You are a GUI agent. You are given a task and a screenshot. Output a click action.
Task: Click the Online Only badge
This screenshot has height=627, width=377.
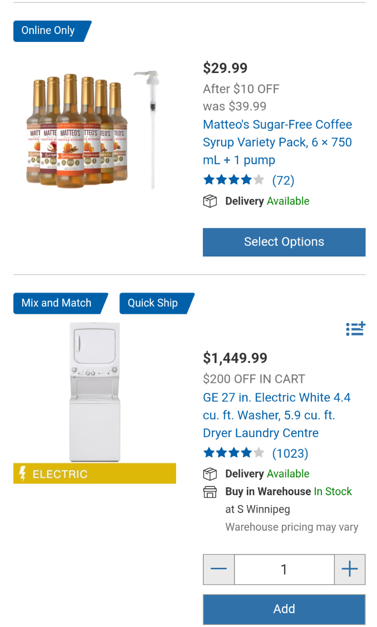click(48, 31)
